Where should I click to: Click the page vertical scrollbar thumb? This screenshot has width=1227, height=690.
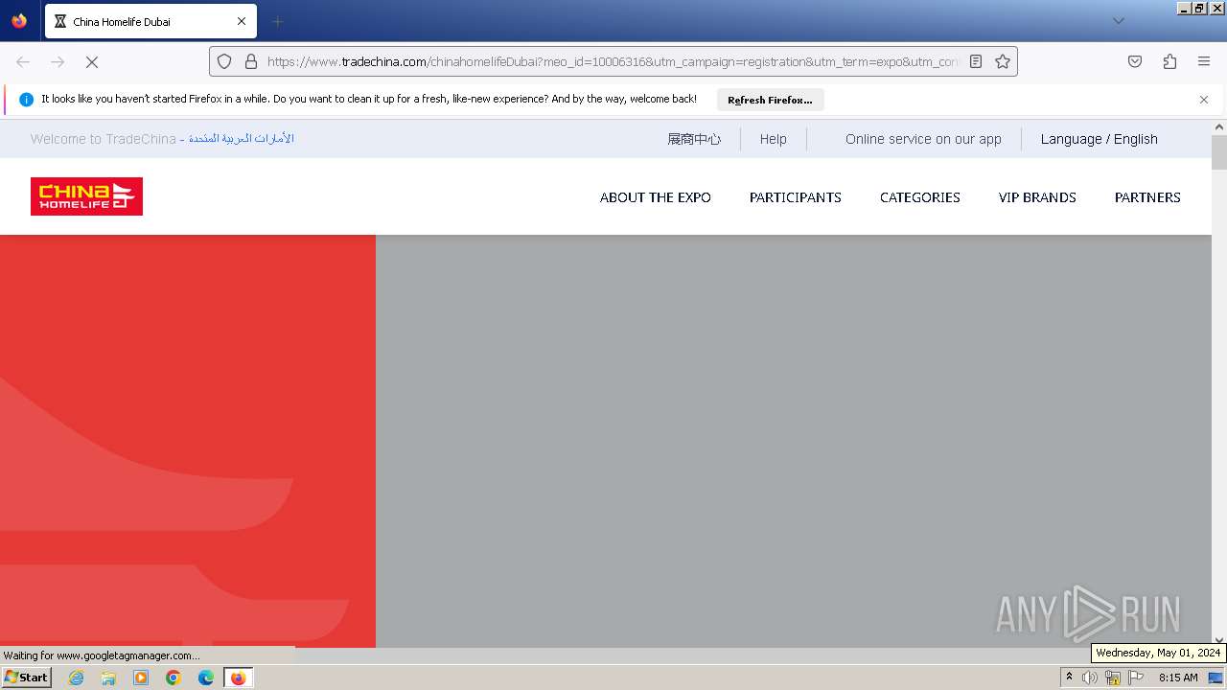point(1219,152)
